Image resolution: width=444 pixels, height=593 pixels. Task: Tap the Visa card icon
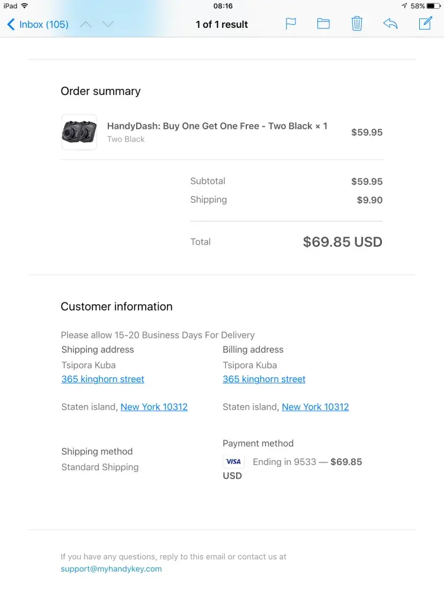pos(233,461)
